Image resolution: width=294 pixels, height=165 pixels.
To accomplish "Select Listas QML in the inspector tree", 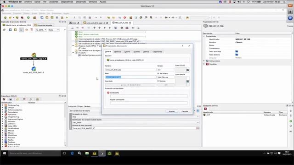I will 12,126.
